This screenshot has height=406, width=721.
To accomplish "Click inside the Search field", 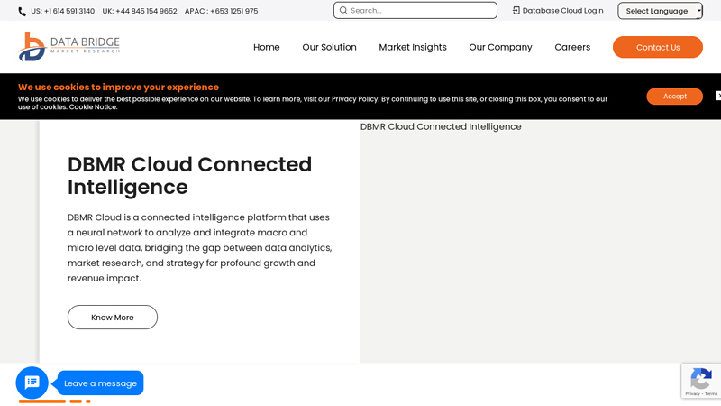I will [x=415, y=10].
